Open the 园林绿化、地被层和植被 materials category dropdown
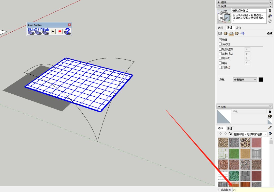274x192 pixels. click(x=250, y=134)
